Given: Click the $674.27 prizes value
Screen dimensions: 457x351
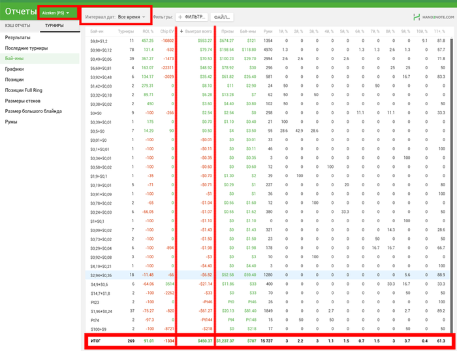Looking at the screenshot, I should [x=227, y=41].
